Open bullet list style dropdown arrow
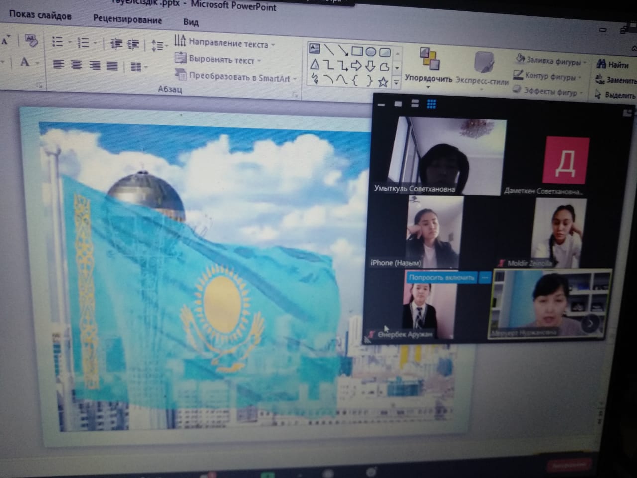 pyautogui.click(x=69, y=42)
